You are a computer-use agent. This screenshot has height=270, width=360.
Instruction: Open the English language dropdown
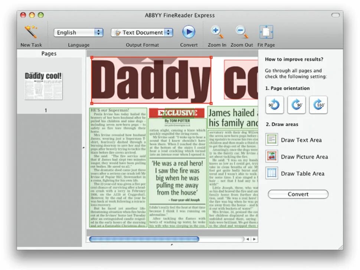[79, 33]
